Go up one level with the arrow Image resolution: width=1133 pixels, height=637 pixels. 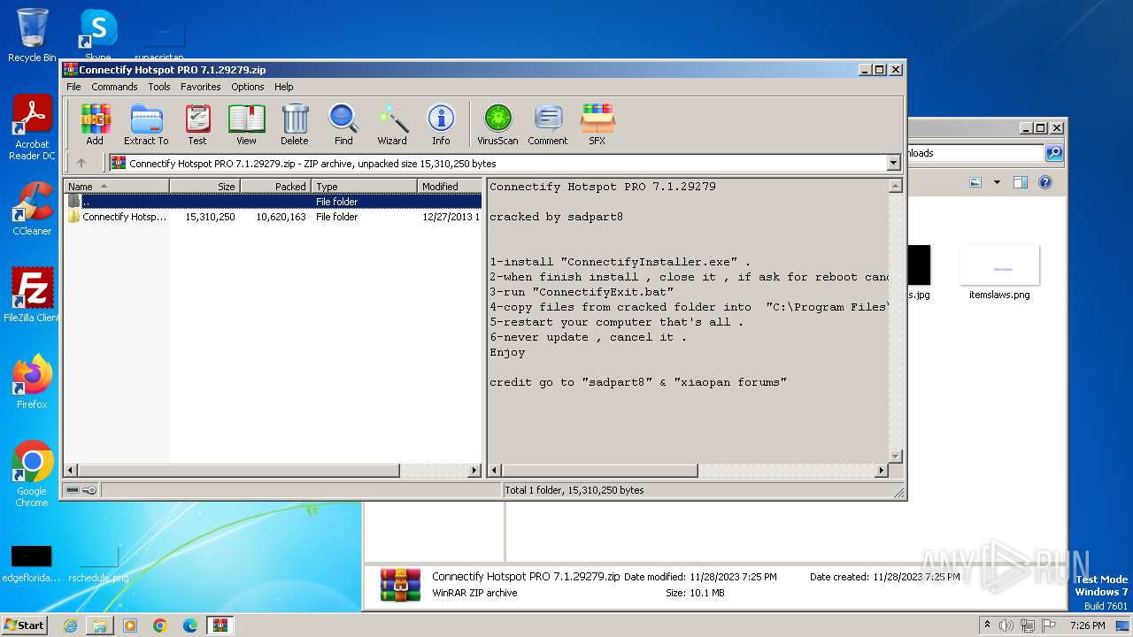81,163
